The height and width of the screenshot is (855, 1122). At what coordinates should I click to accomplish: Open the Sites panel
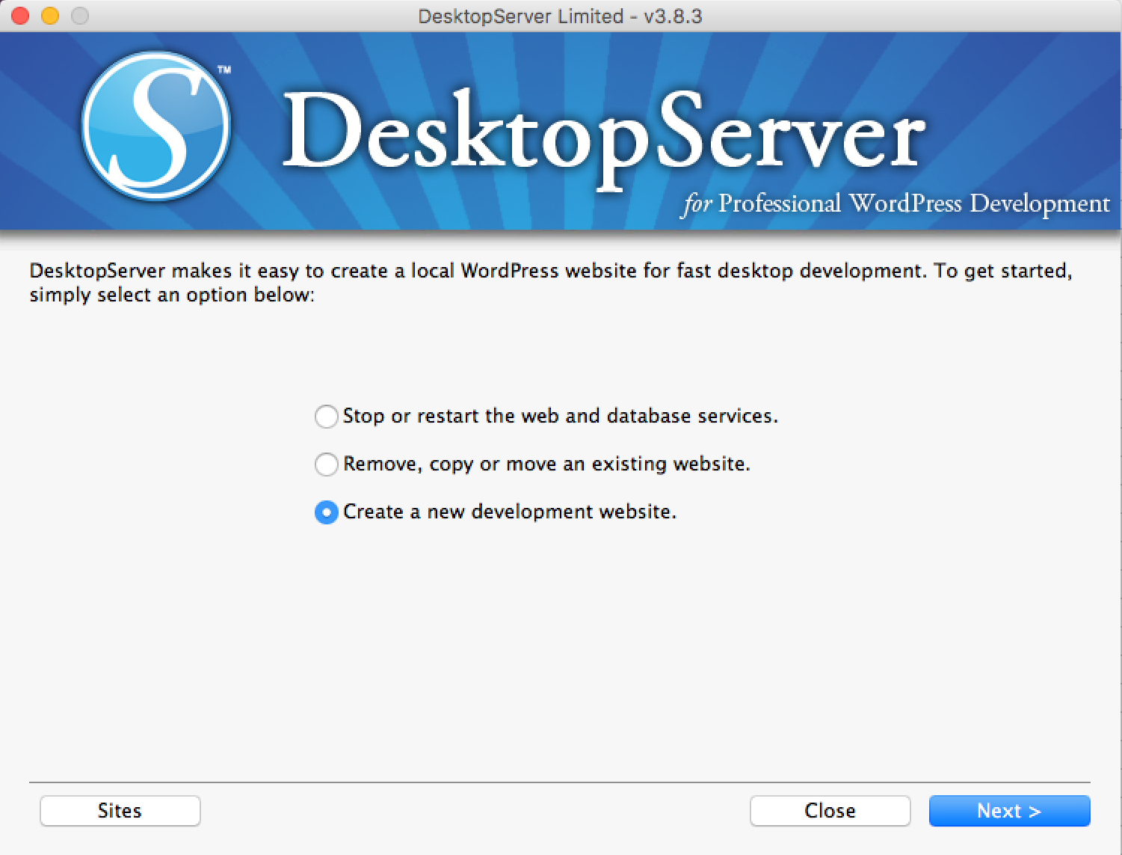120,811
